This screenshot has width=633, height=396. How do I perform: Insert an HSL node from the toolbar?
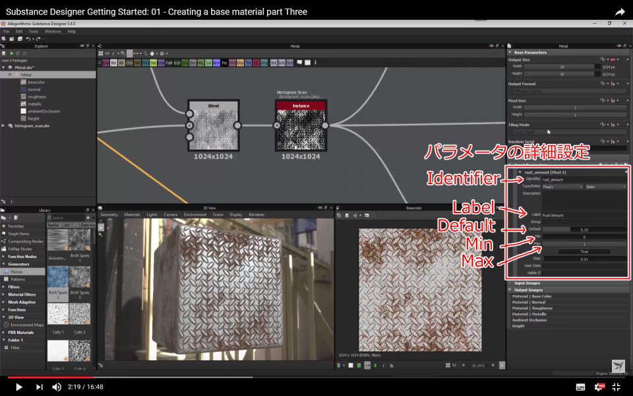(x=200, y=63)
